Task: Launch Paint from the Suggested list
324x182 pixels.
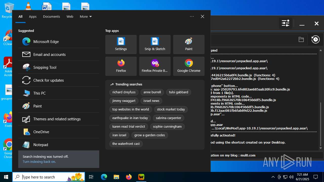Action: (59, 106)
